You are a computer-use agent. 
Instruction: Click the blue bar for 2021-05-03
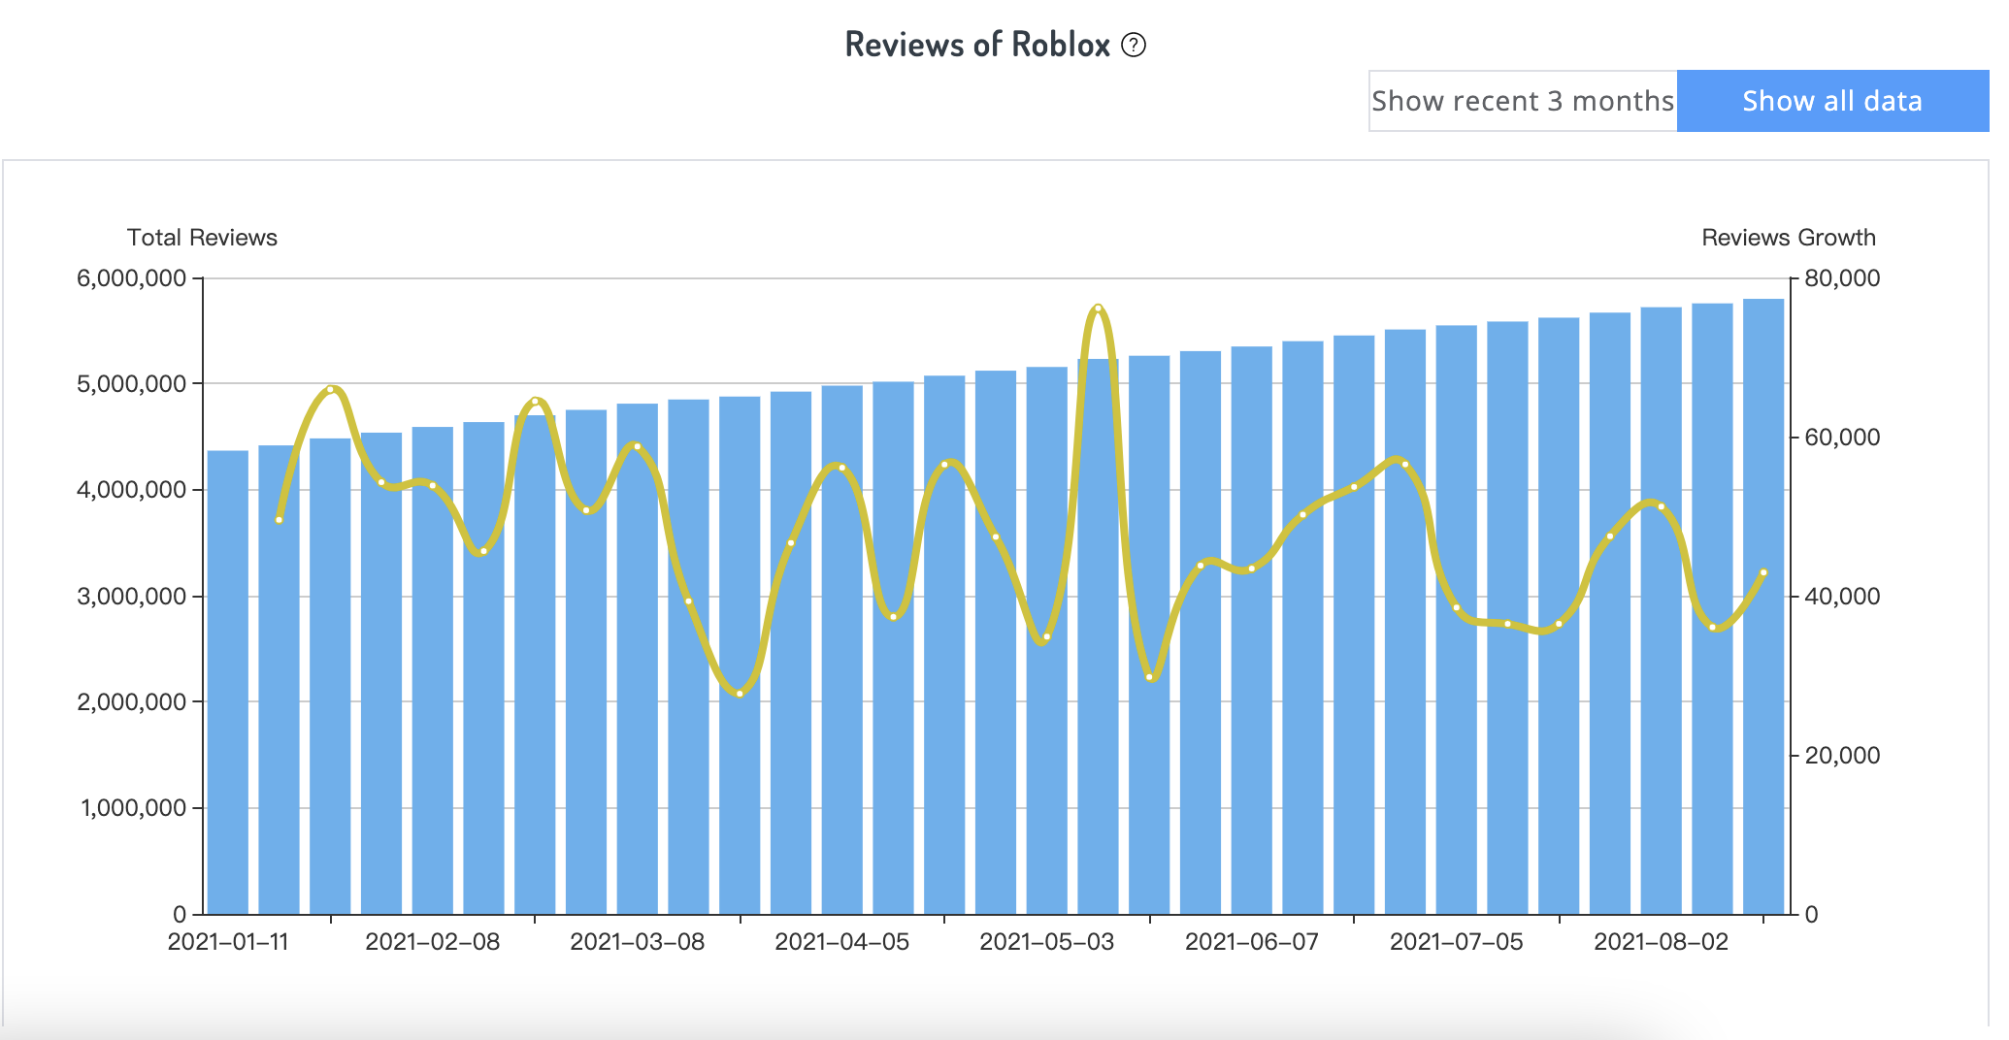(x=1047, y=679)
